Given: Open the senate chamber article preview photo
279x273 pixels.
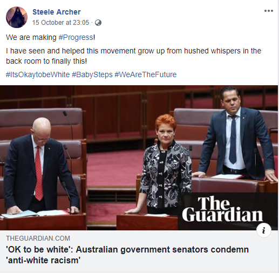Looking at the screenshot, I should [x=139, y=158].
